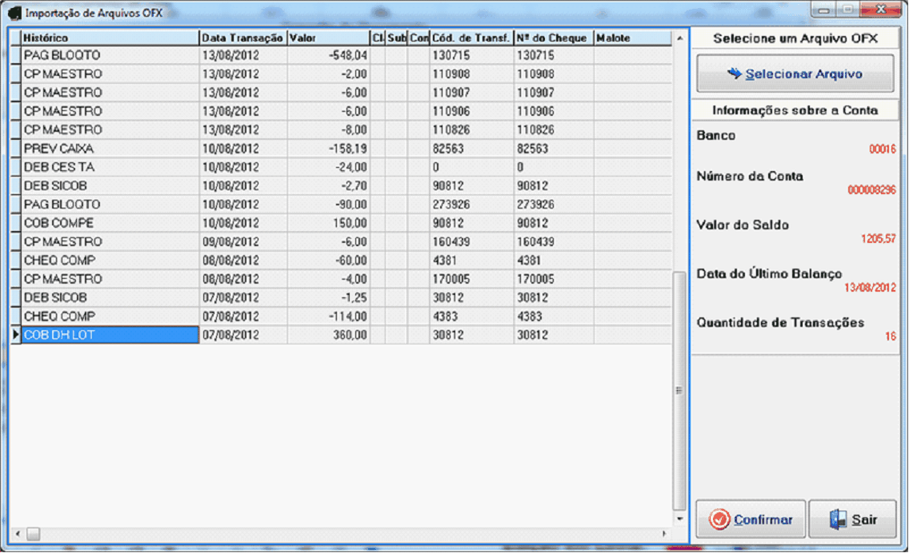Viewport: 909px width, 553px height.
Task: Open the Selecionar Arquivo file picker
Action: pos(795,74)
